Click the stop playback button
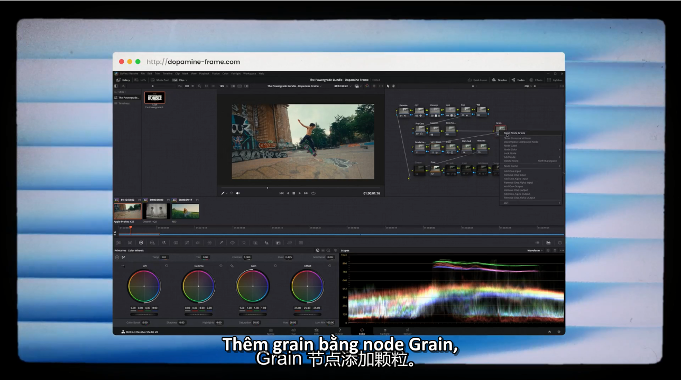Viewport: 681px width, 380px height. coord(293,193)
